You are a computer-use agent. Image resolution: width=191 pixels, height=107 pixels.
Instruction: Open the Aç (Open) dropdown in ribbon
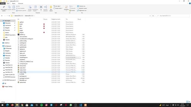point(71,6)
